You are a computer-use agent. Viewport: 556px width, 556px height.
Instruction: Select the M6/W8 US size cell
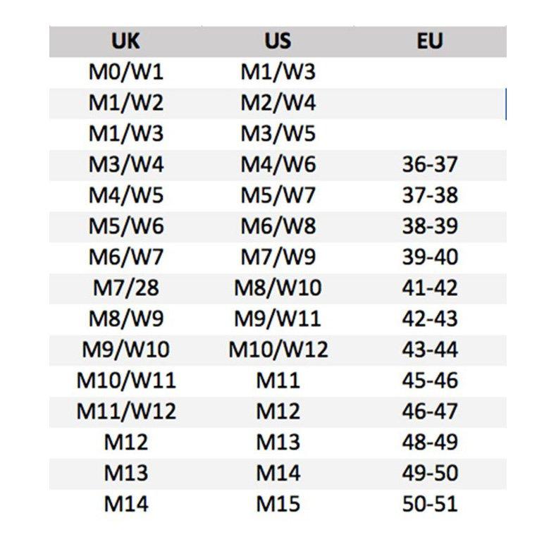point(278,226)
